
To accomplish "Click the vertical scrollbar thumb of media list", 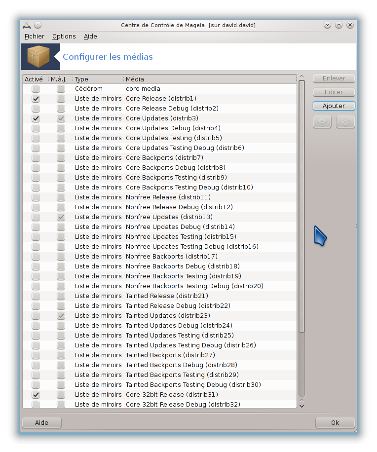I will tap(302, 206).
